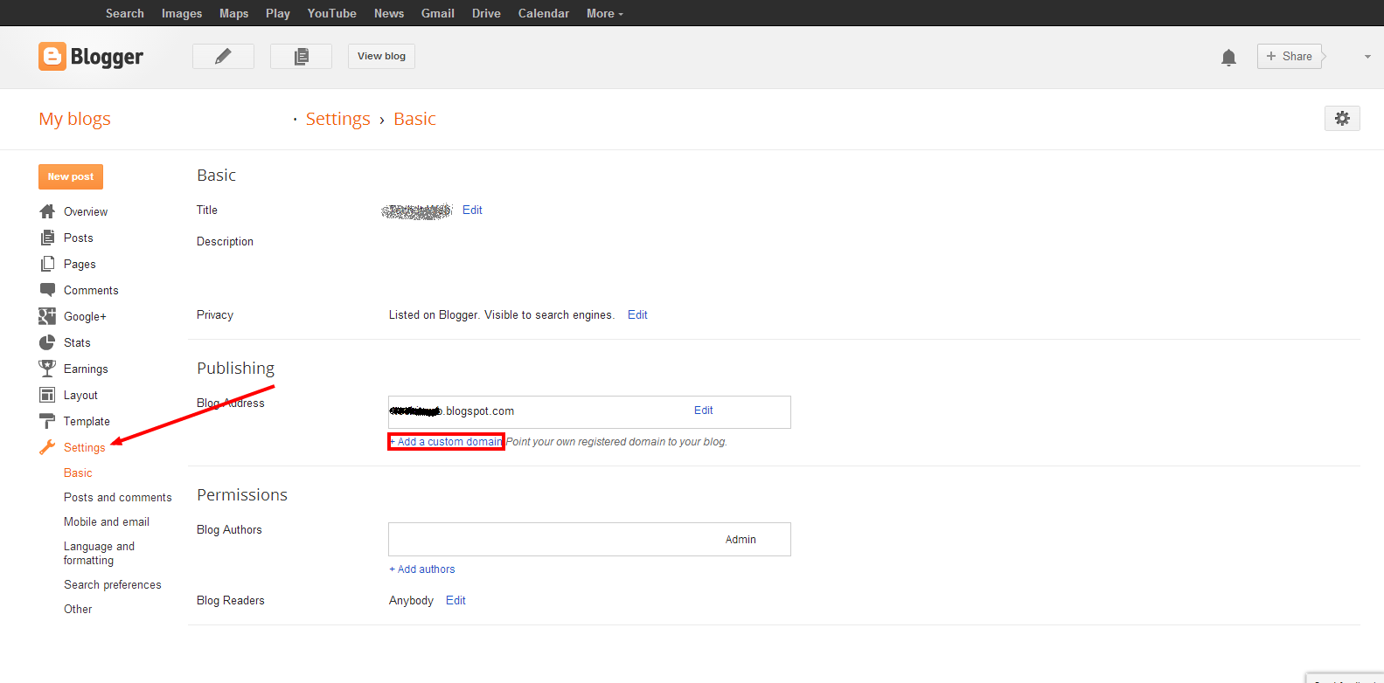Click the Template paint roller icon
Screen dimensions: 1384x683
point(47,421)
